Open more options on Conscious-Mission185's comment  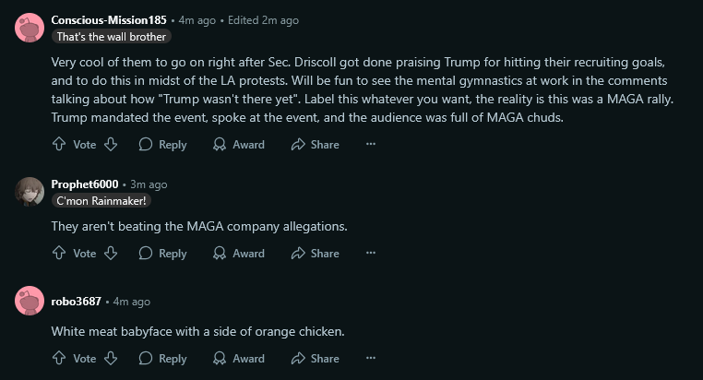(x=371, y=145)
